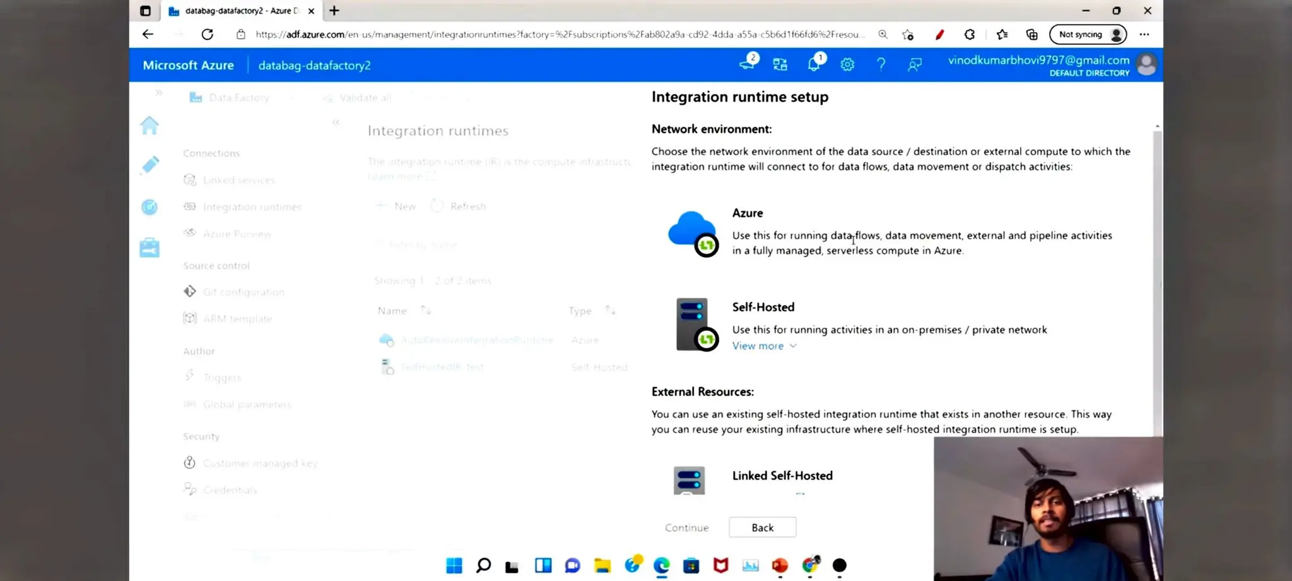Open the switch Data Factory icon
The image size is (1292, 581).
click(x=780, y=64)
